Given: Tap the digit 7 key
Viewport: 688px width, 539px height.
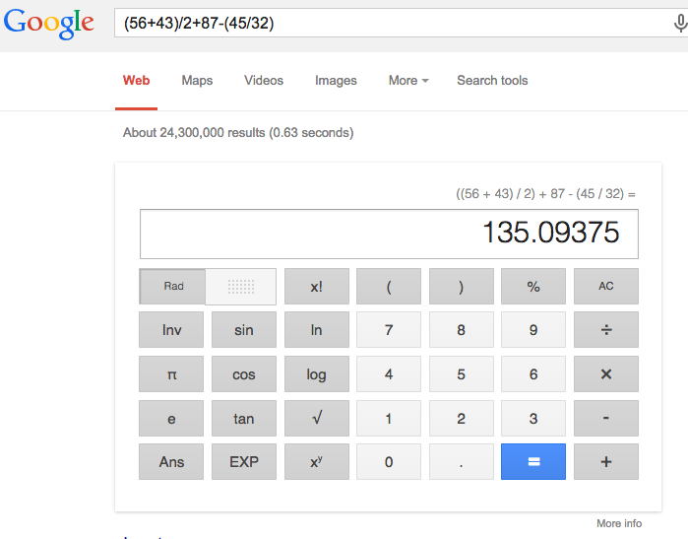Looking at the screenshot, I should [389, 330].
